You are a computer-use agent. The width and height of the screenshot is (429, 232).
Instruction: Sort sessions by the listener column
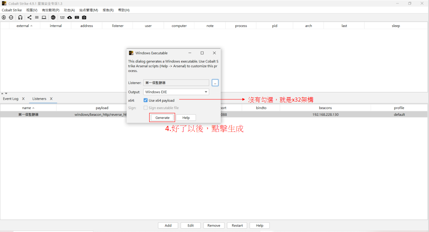pyautogui.click(x=117, y=26)
